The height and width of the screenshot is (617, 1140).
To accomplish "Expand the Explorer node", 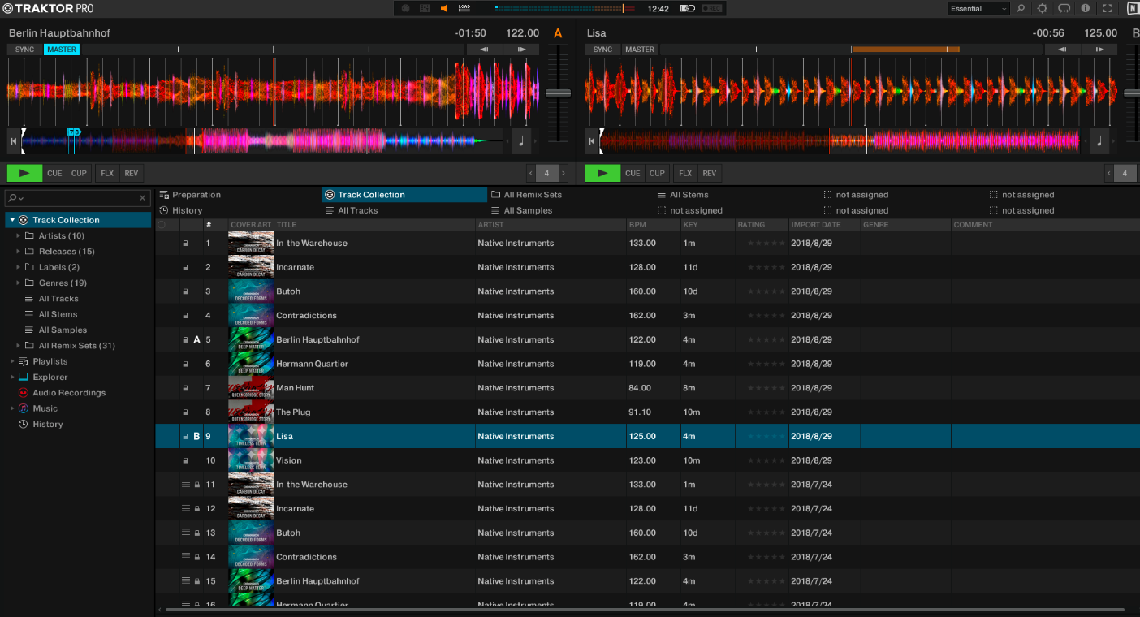I will (x=12, y=377).
